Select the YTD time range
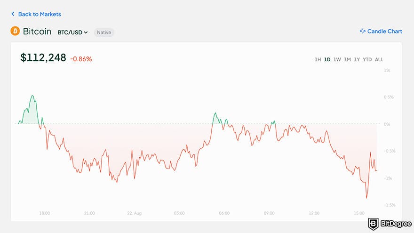 tap(367, 59)
